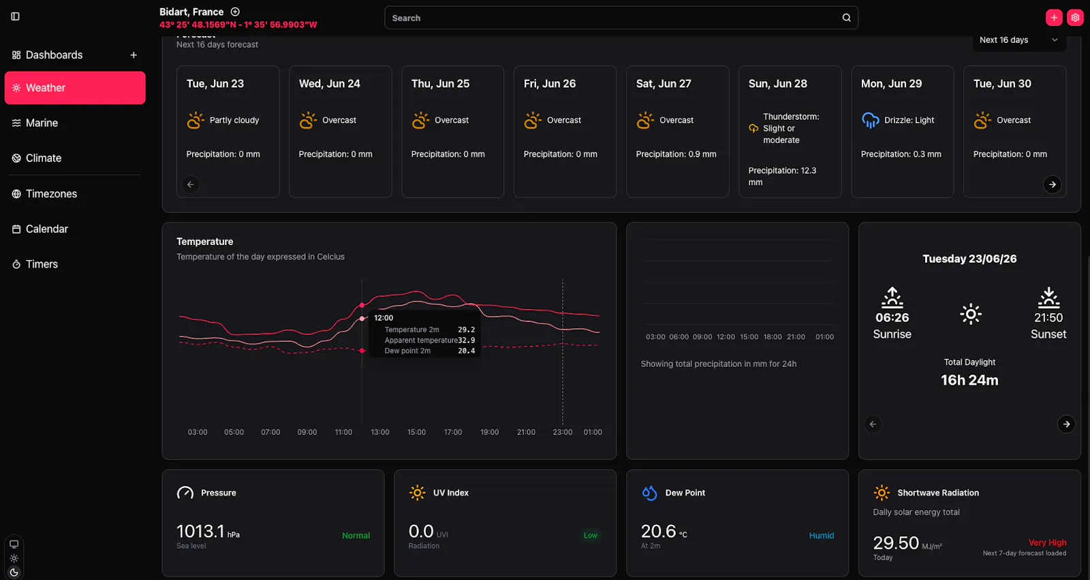Toggle the sidebar collapse icon
Screen dimensions: 1090x580
[15, 16]
